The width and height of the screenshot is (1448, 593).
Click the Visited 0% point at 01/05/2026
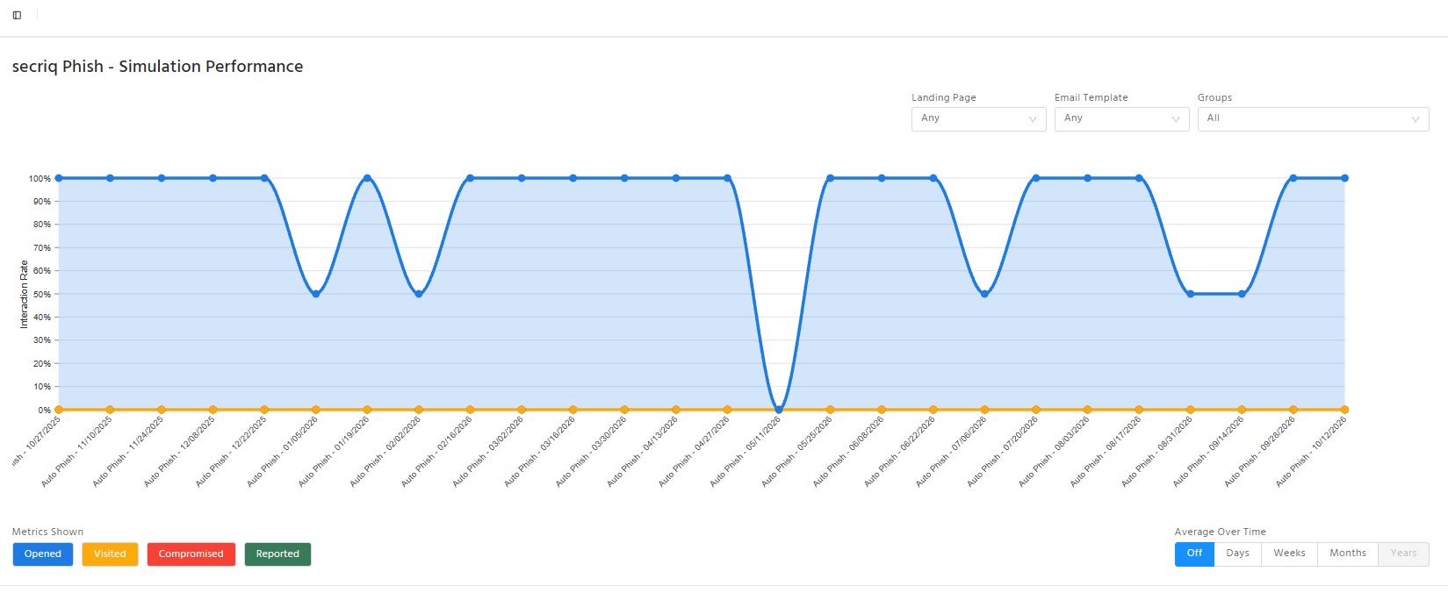pyautogui.click(x=316, y=410)
